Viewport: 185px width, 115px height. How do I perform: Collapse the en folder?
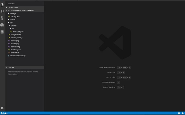click(25, 29)
